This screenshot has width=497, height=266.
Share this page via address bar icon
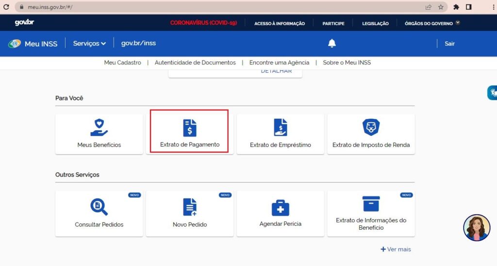428,7
